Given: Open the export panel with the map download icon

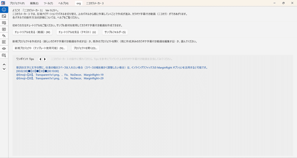Looking at the screenshot, I should pos(4,55).
